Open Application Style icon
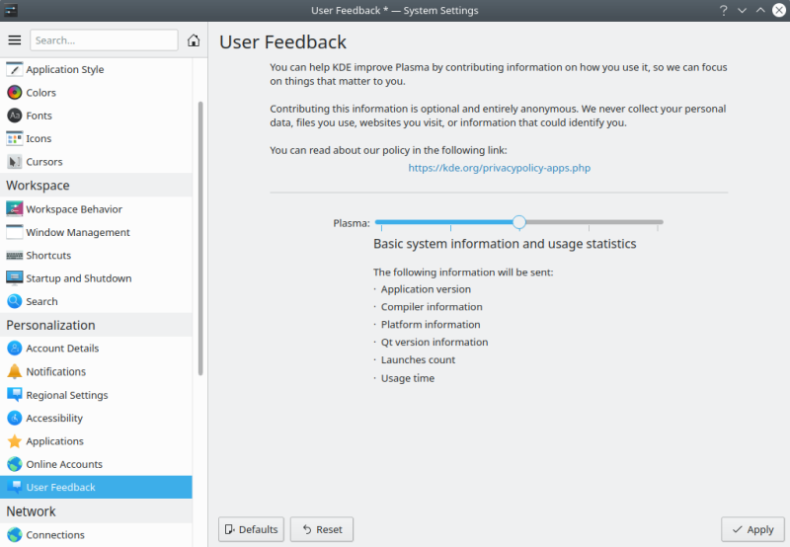Screen dimensions: 790x547 (14, 69)
